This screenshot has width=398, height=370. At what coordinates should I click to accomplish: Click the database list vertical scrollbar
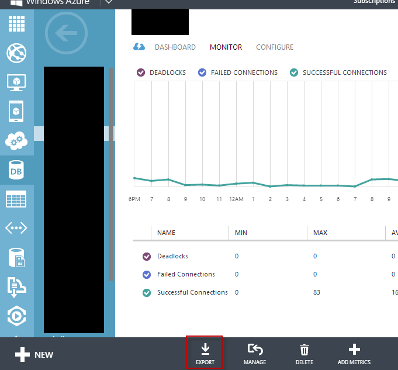[110, 175]
